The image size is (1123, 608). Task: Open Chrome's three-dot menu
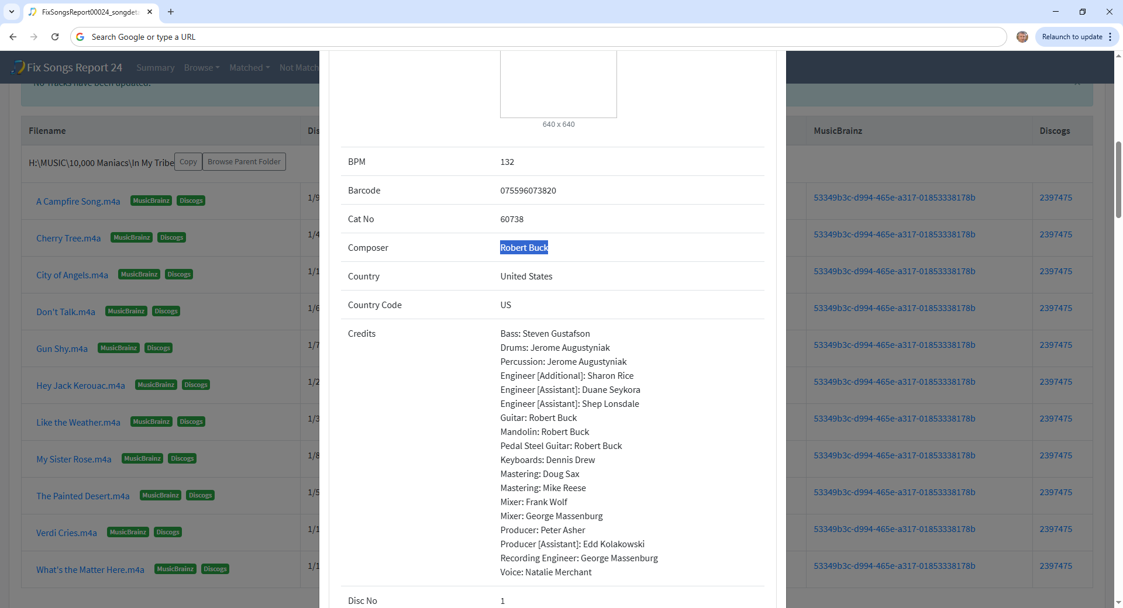pos(1110,37)
